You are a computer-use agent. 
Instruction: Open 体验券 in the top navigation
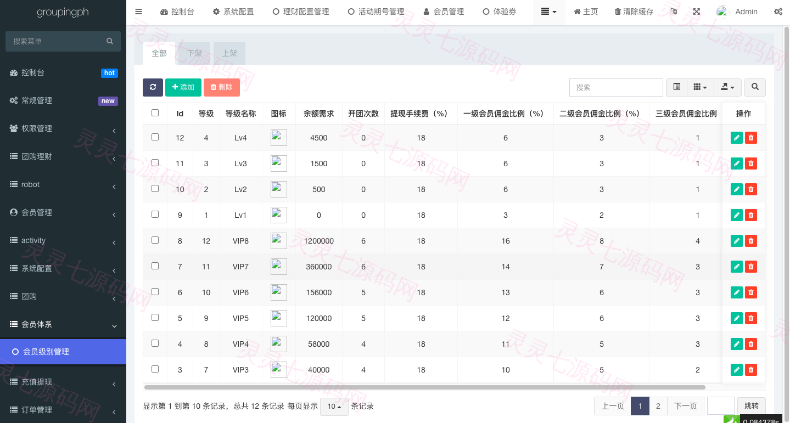(499, 12)
